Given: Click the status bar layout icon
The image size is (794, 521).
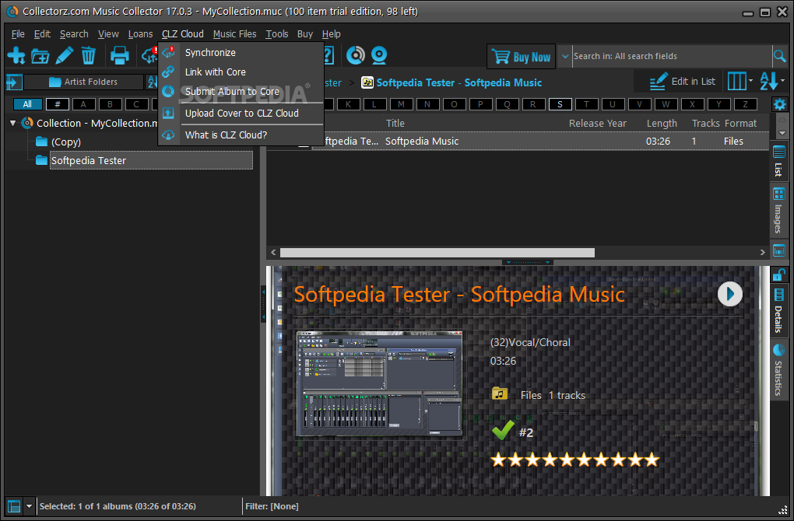Looking at the screenshot, I should coord(14,505).
